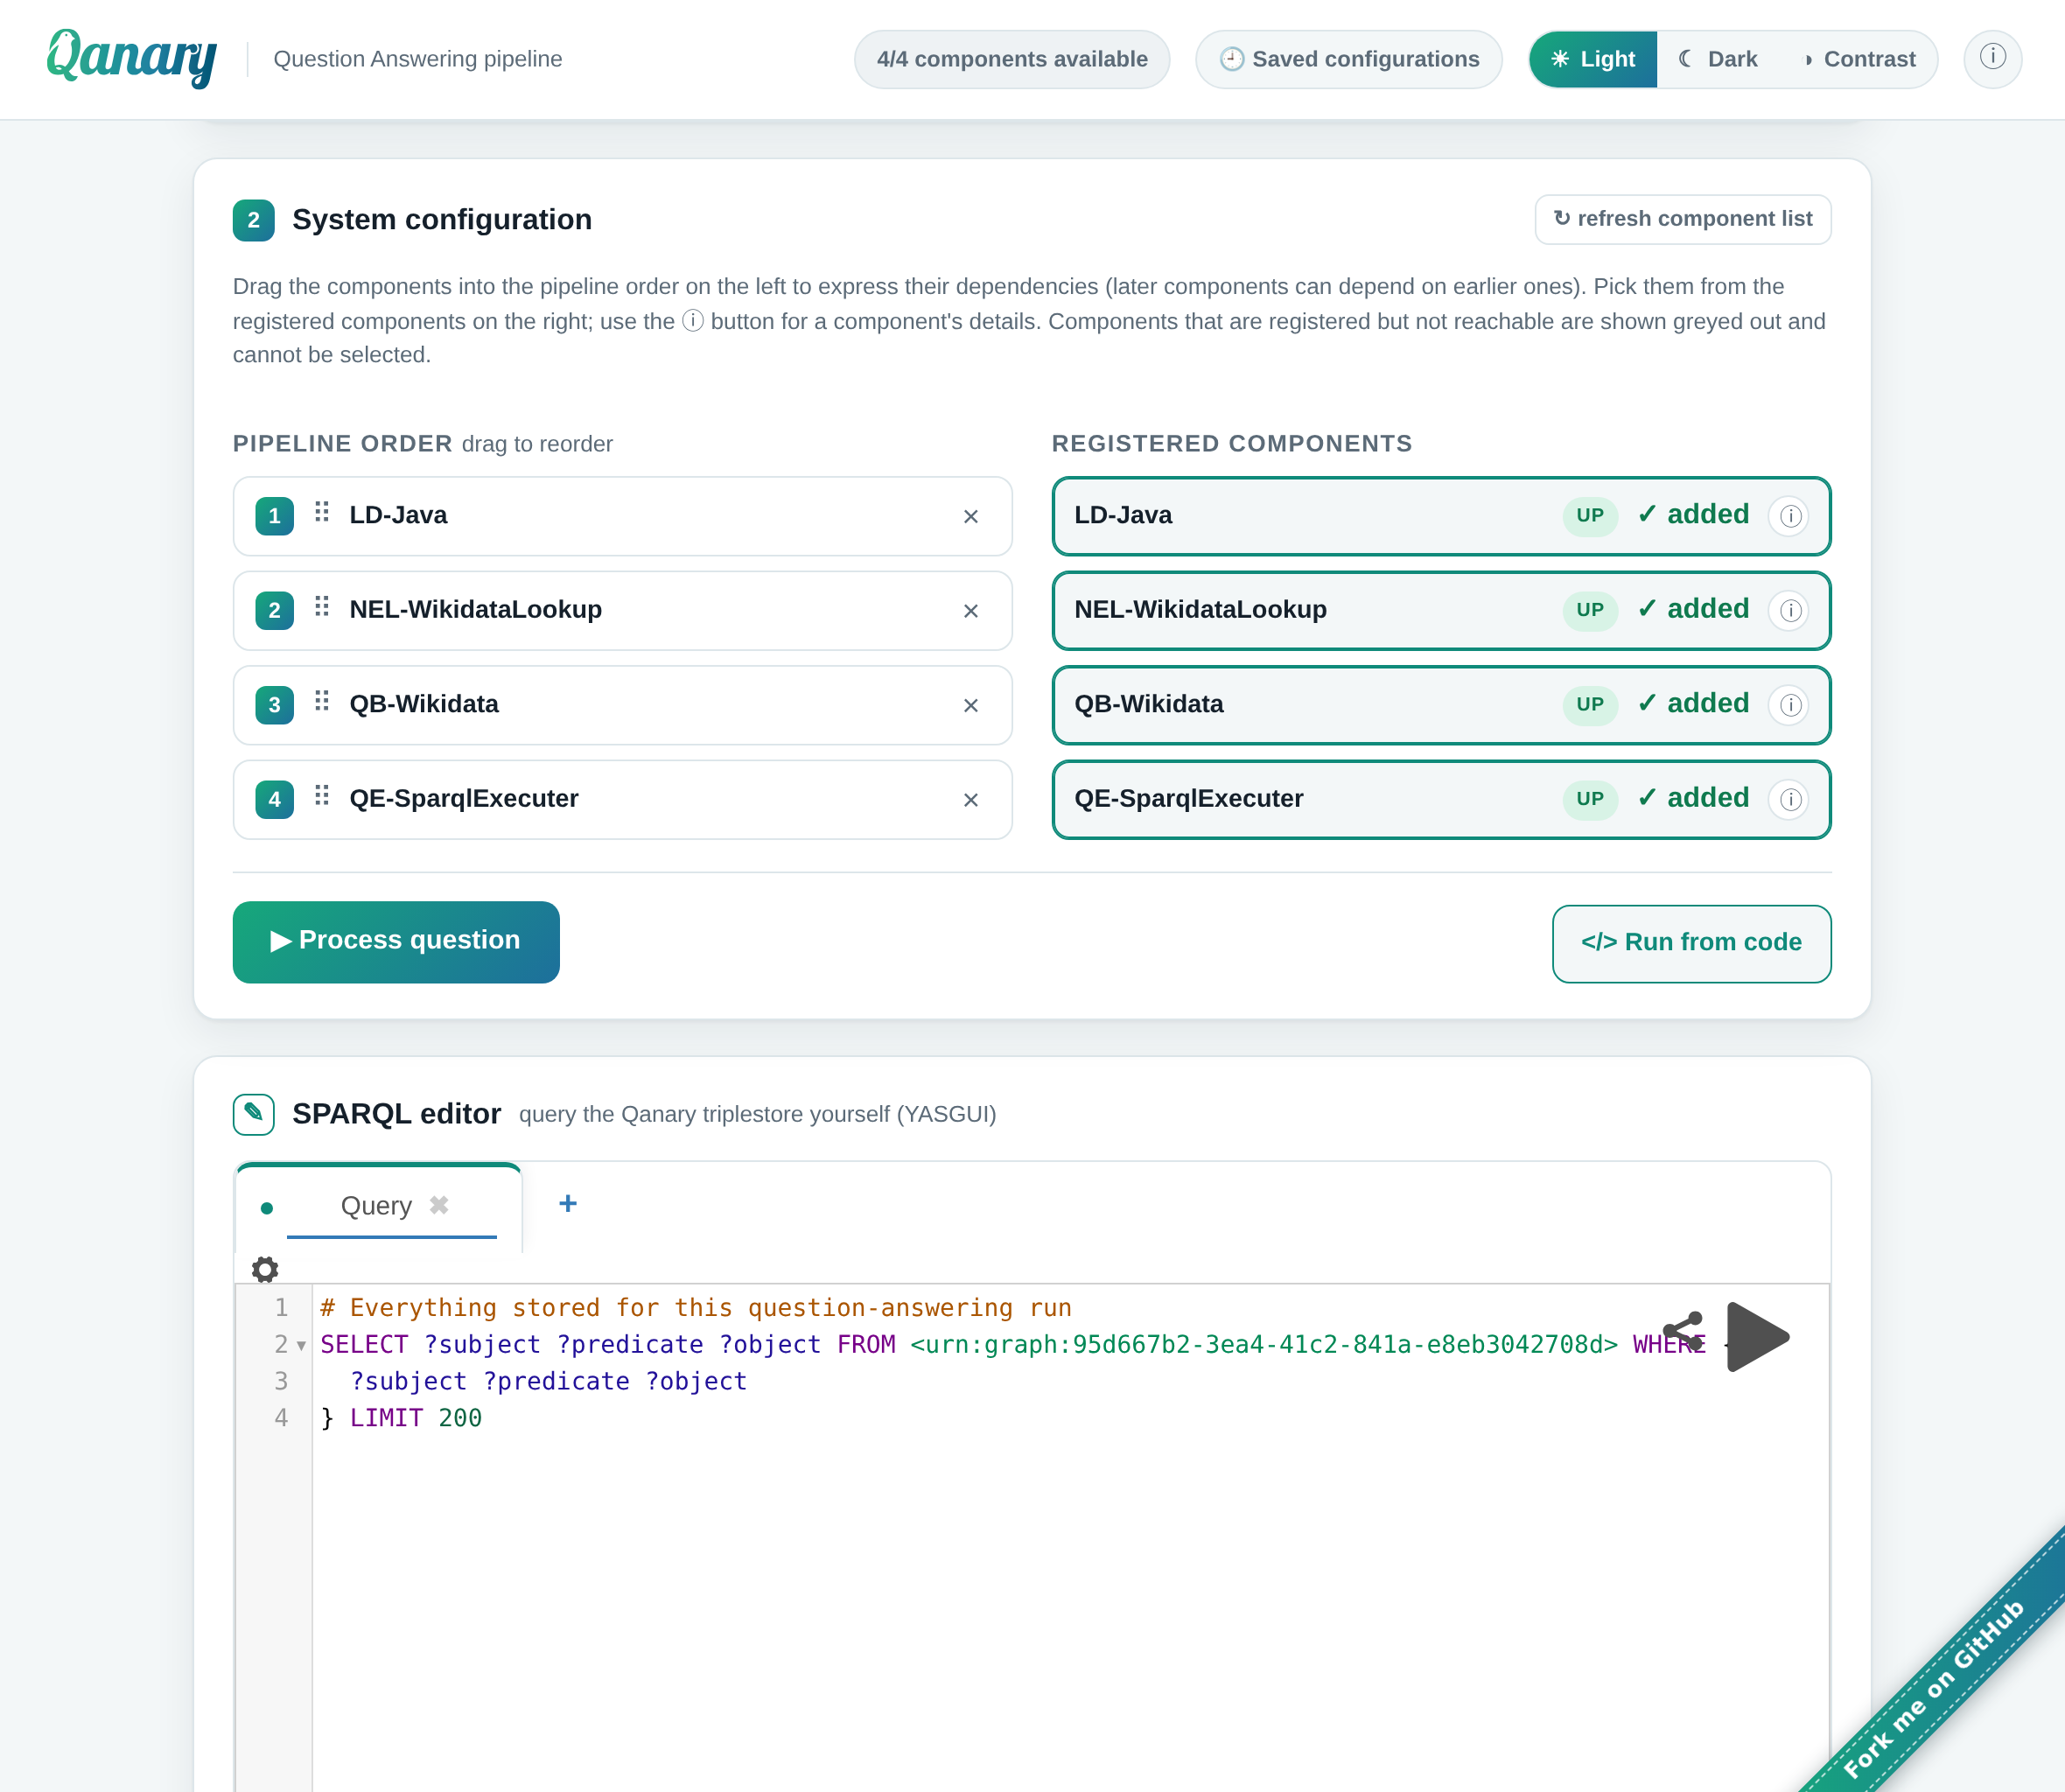Screen dimensions: 2065x1792
Task: Click the Qanary logo
Action: coord(132,58)
